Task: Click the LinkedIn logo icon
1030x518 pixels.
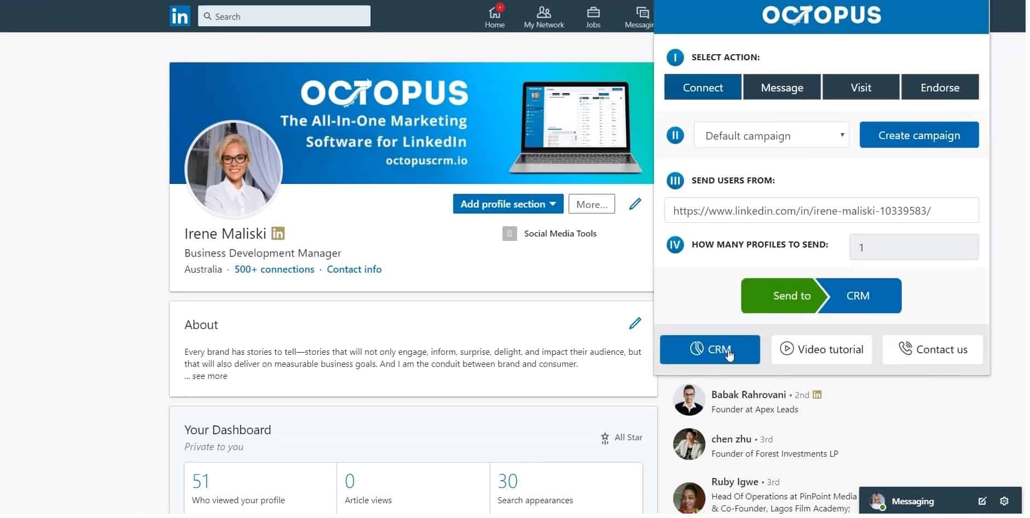Action: point(180,16)
